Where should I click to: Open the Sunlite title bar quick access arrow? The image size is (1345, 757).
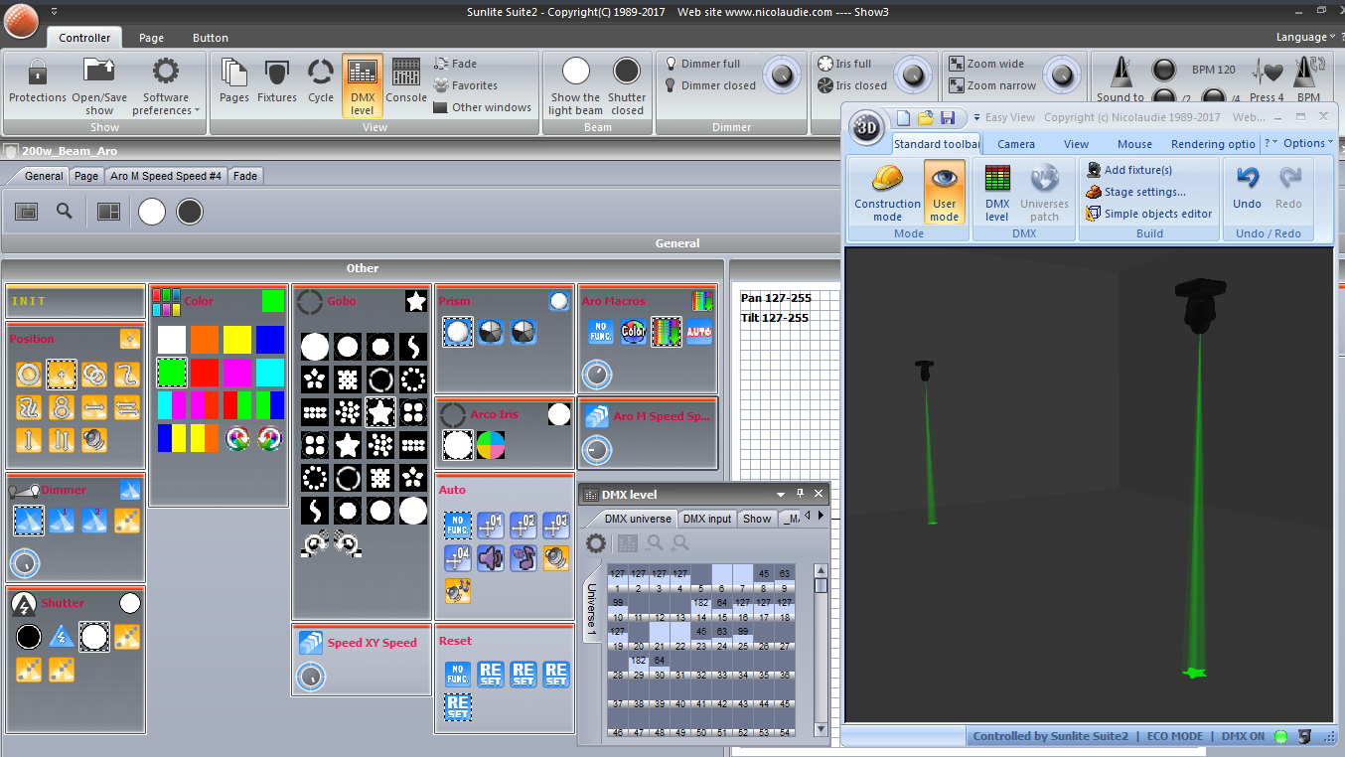pyautogui.click(x=53, y=11)
